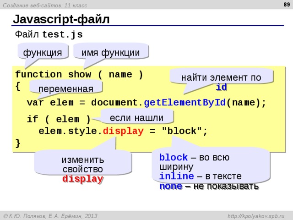Click blue 'none' in the values list
The height and width of the screenshot is (220, 293).
(x=171, y=187)
